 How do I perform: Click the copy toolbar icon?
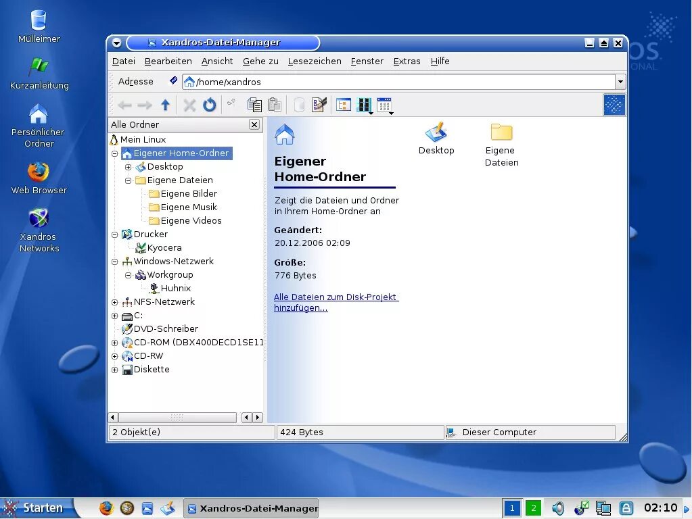pos(254,105)
